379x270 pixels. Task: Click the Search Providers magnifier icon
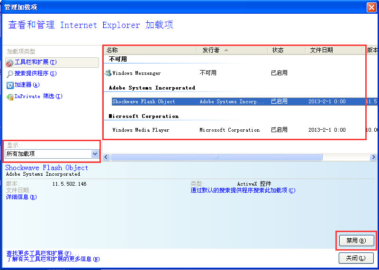point(10,74)
